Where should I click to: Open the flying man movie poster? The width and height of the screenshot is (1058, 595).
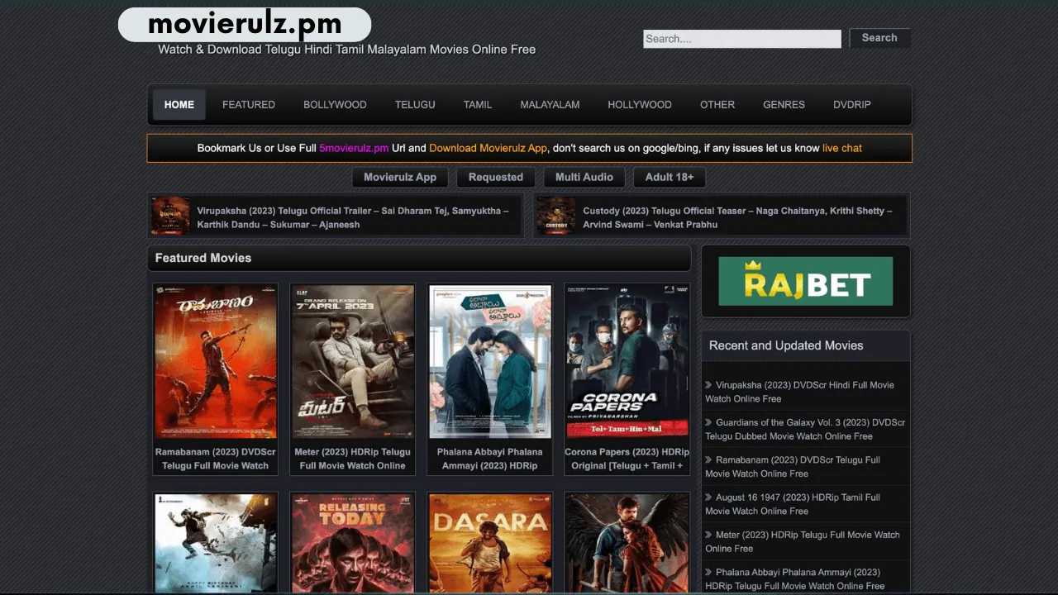(216, 543)
